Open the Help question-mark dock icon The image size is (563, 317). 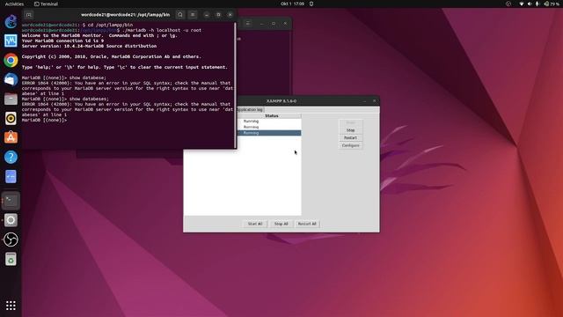point(11,157)
